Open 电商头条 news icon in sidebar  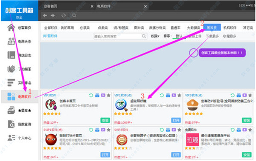pos(11,41)
